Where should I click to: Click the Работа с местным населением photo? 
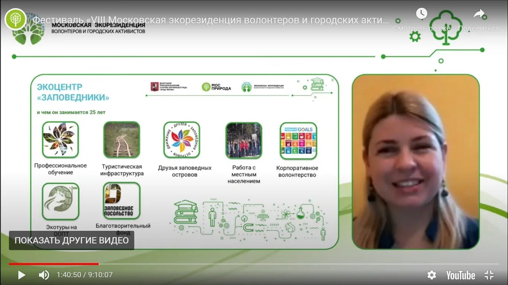(244, 141)
